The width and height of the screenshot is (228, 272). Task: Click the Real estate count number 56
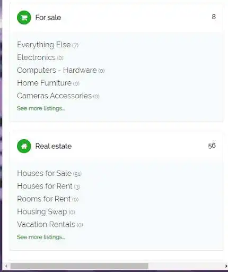(x=212, y=146)
